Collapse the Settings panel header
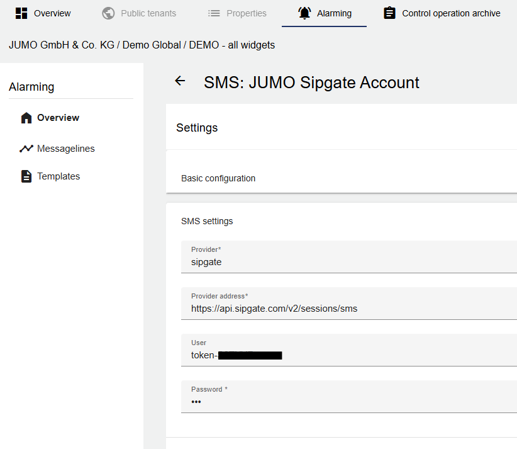517x449 pixels. pos(197,128)
